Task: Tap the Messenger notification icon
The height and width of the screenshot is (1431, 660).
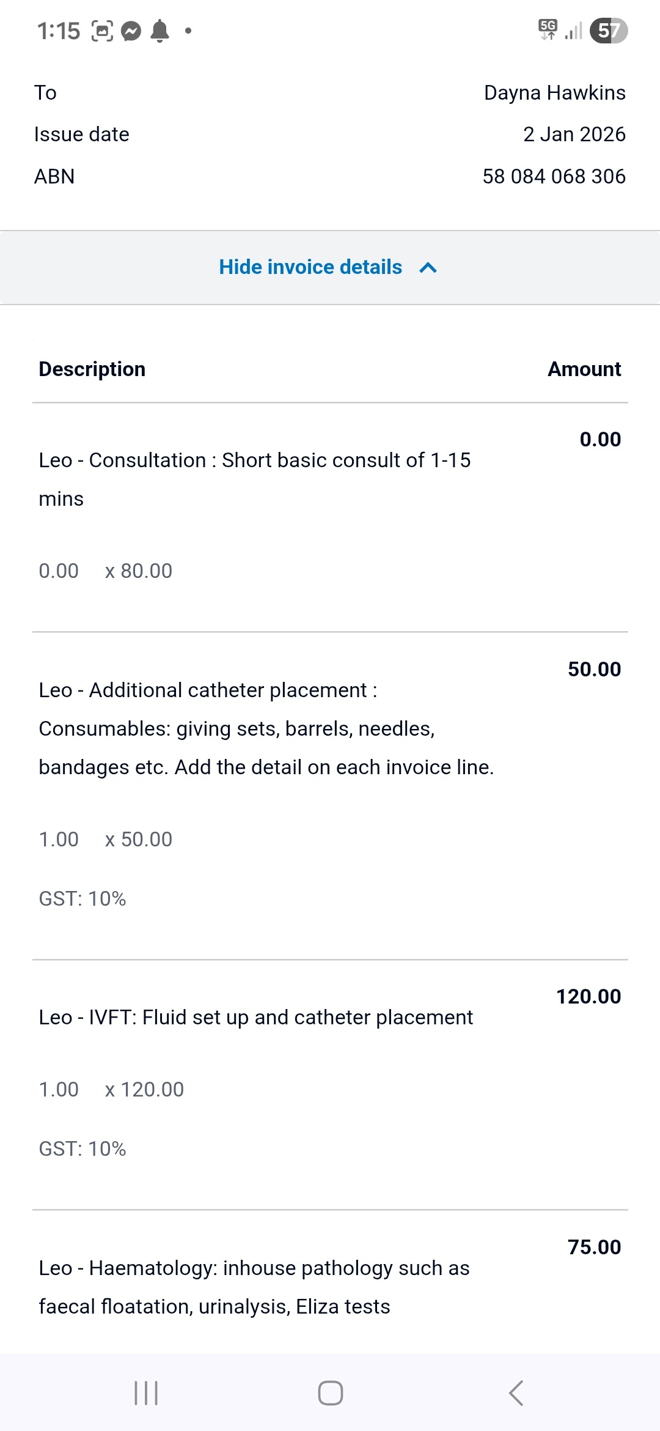Action: click(131, 31)
